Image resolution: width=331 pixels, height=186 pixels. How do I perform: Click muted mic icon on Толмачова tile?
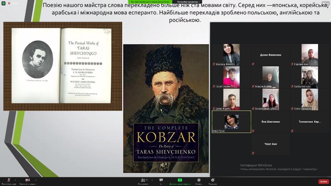point(292,131)
